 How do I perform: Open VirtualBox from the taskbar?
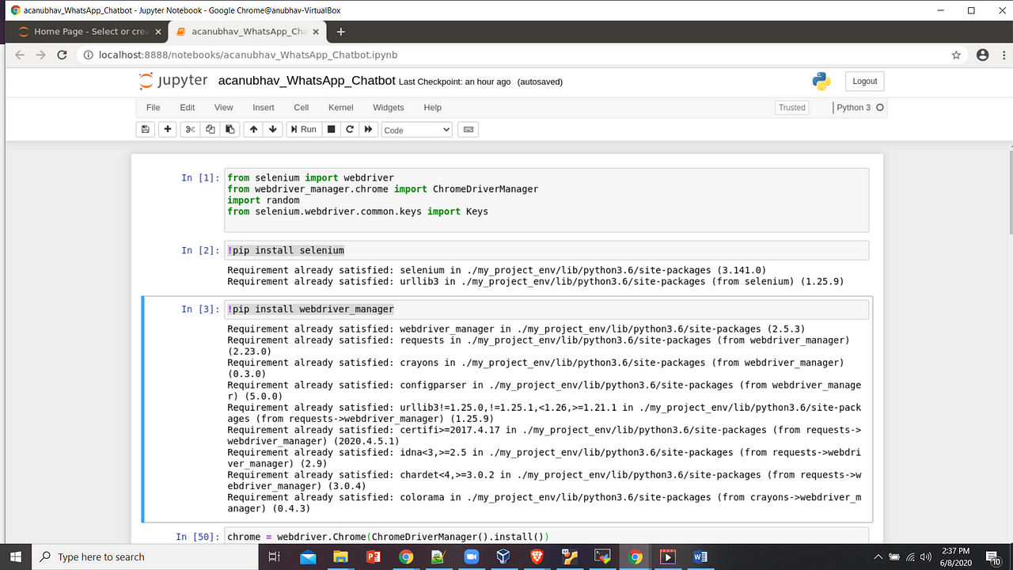(x=503, y=557)
